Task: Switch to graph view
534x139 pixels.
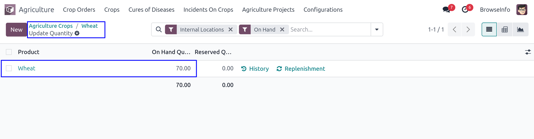Action: (520, 29)
